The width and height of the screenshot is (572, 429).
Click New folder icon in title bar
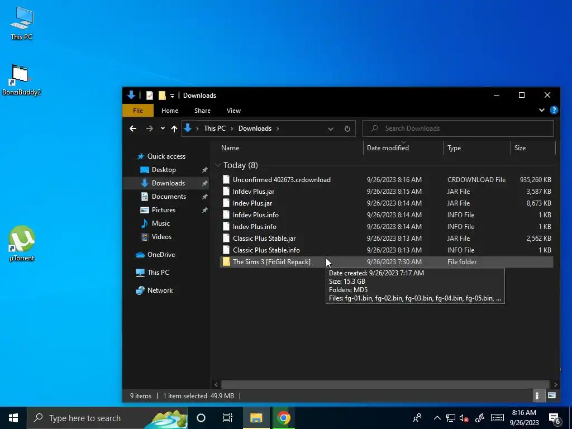[x=162, y=96]
